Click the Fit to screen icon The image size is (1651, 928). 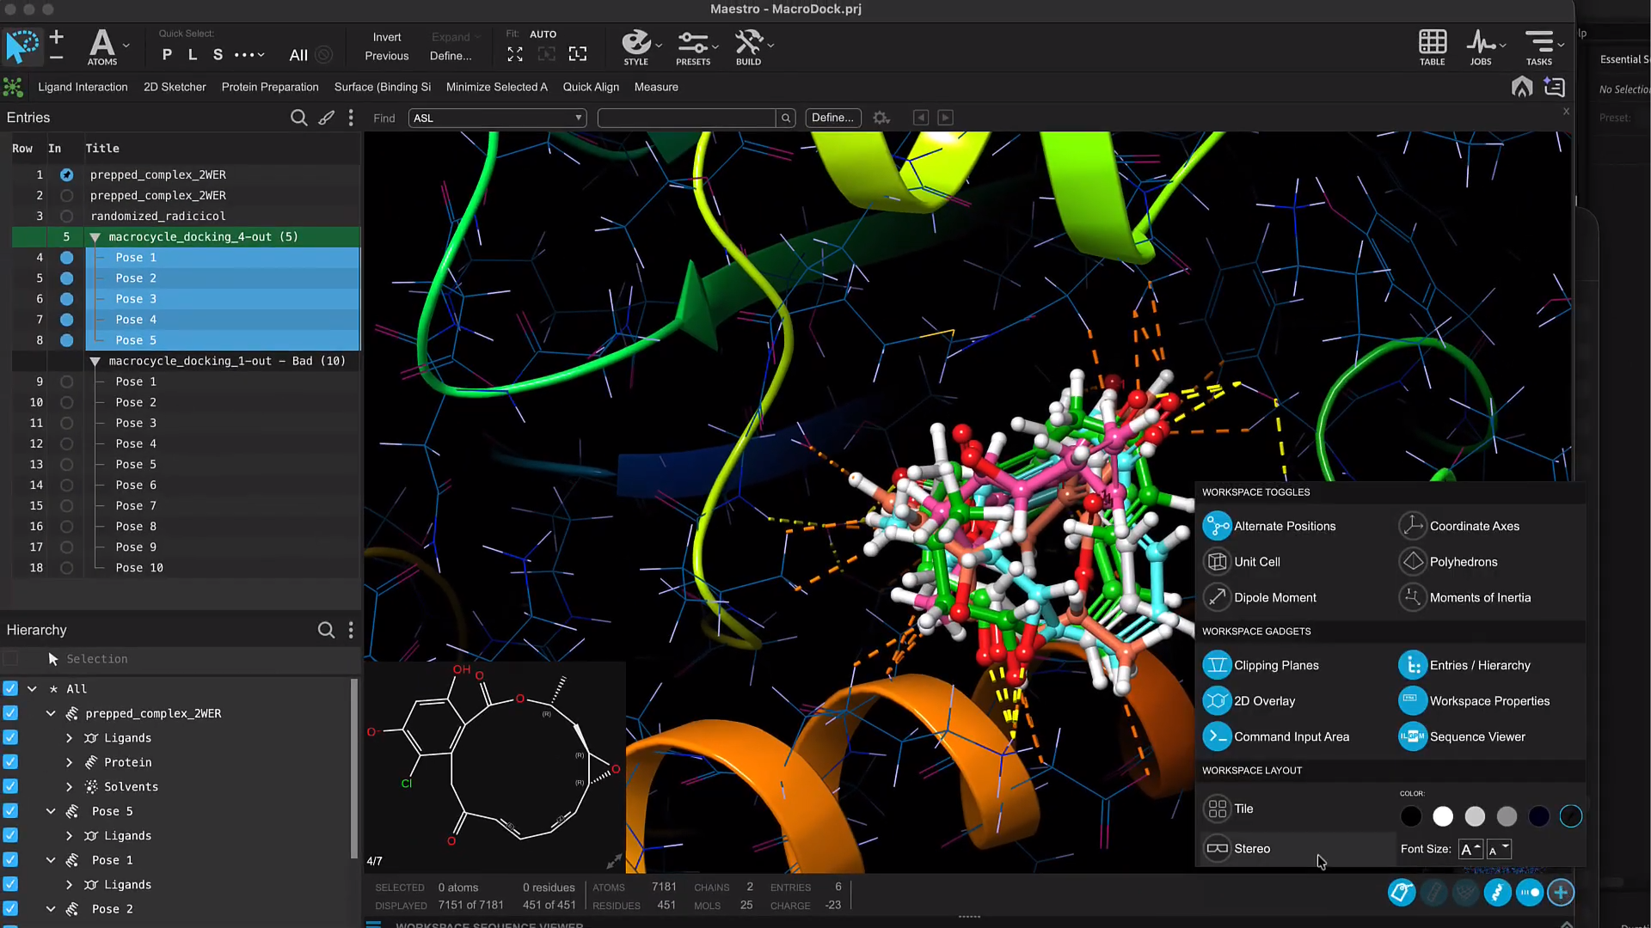(x=515, y=54)
